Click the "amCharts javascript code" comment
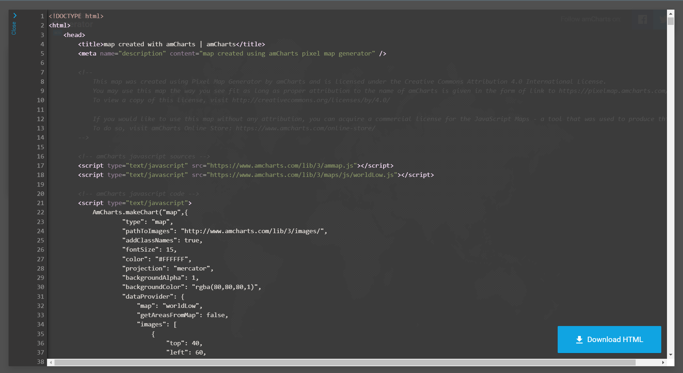This screenshot has height=373, width=683. [139, 194]
